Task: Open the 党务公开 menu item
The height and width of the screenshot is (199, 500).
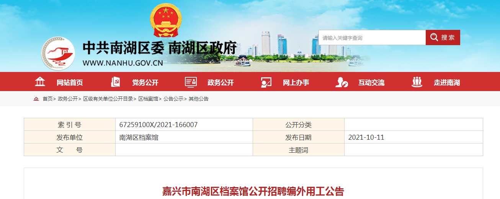Action: coord(145,82)
